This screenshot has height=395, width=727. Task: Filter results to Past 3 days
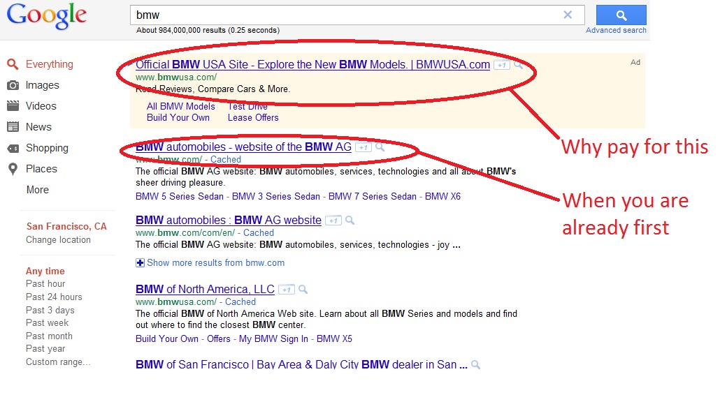point(50,310)
